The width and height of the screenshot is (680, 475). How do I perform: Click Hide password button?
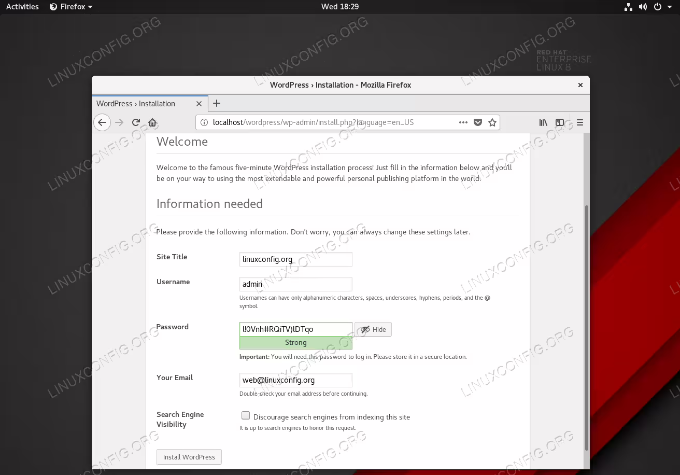coord(373,329)
